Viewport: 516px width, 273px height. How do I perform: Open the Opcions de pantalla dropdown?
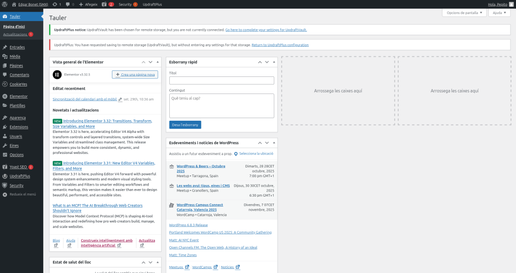pos(464,13)
